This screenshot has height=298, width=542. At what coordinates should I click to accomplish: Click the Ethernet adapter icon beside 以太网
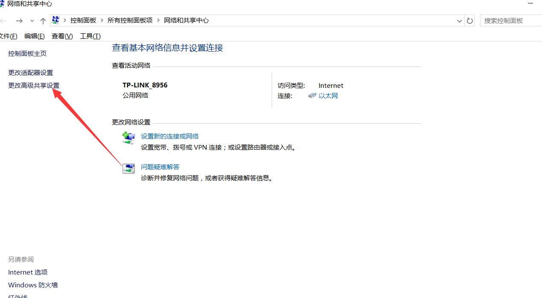point(312,95)
